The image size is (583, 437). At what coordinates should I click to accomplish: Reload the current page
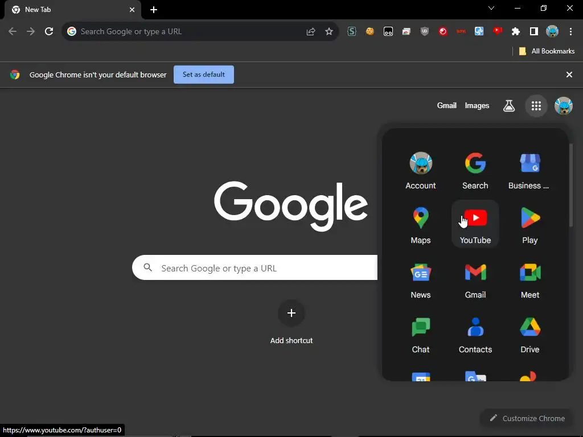49,32
